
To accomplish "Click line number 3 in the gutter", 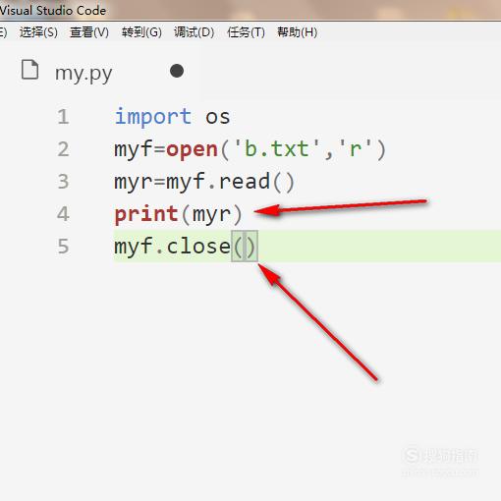I will pos(63,182).
